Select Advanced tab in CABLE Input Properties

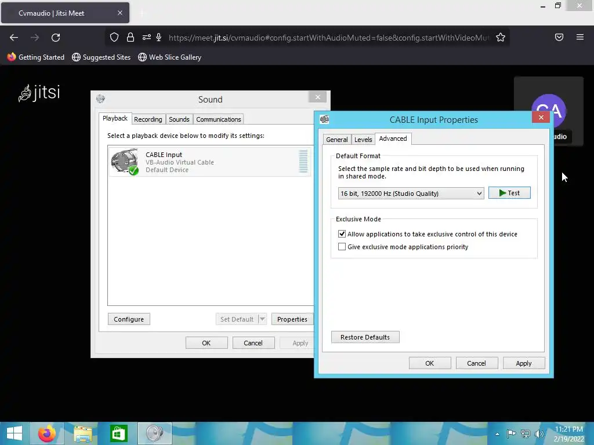(393, 138)
